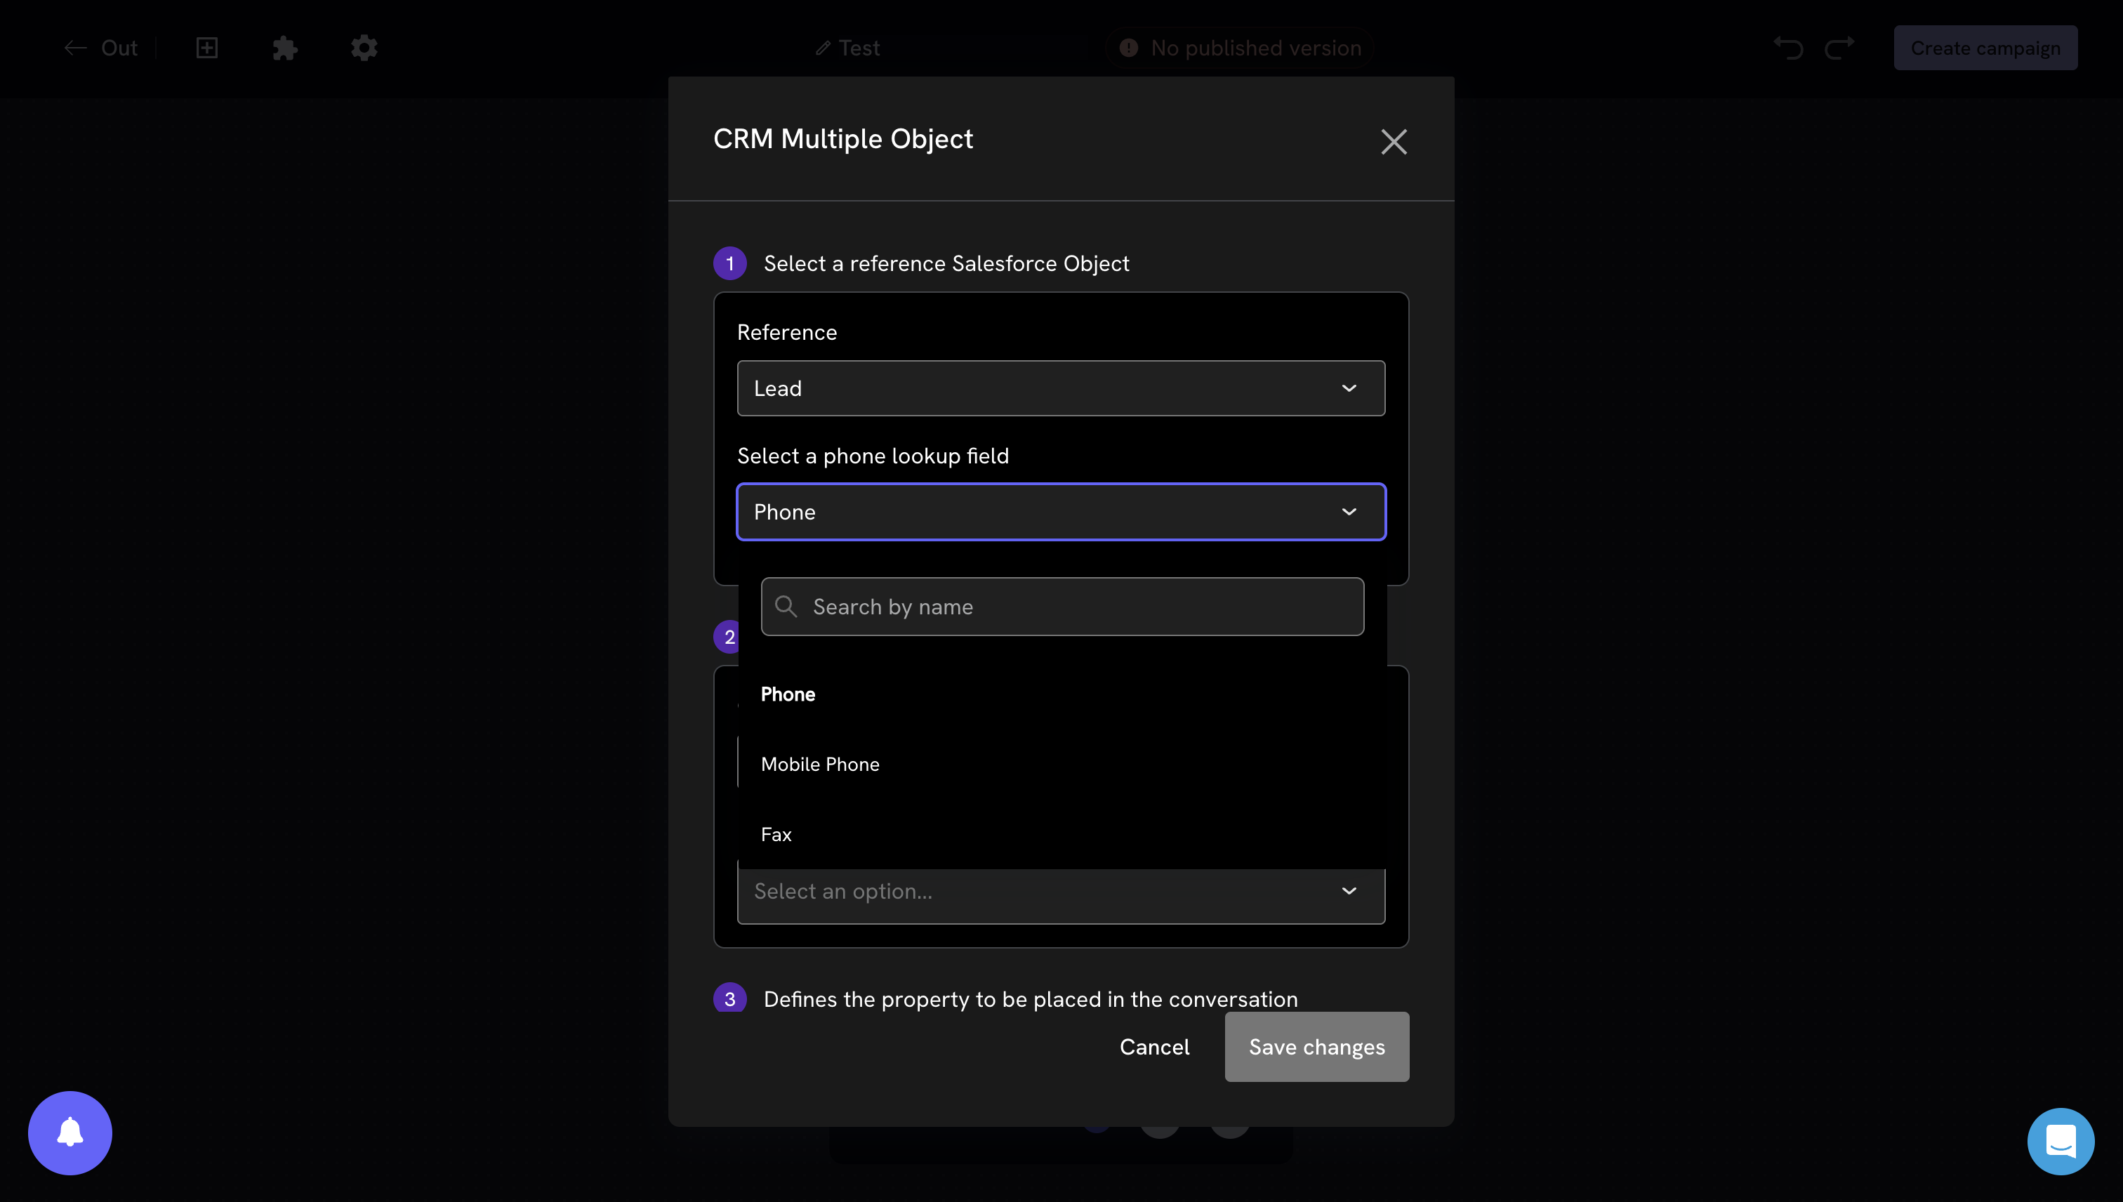
Task: Click the Search by name field
Action: point(1062,607)
